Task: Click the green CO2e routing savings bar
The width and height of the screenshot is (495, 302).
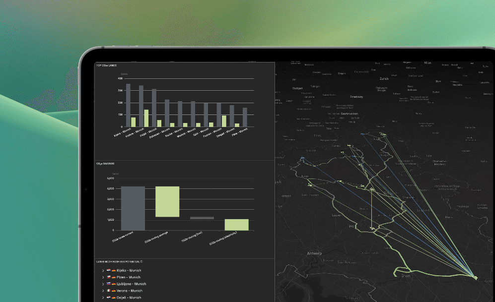Action: [167, 201]
